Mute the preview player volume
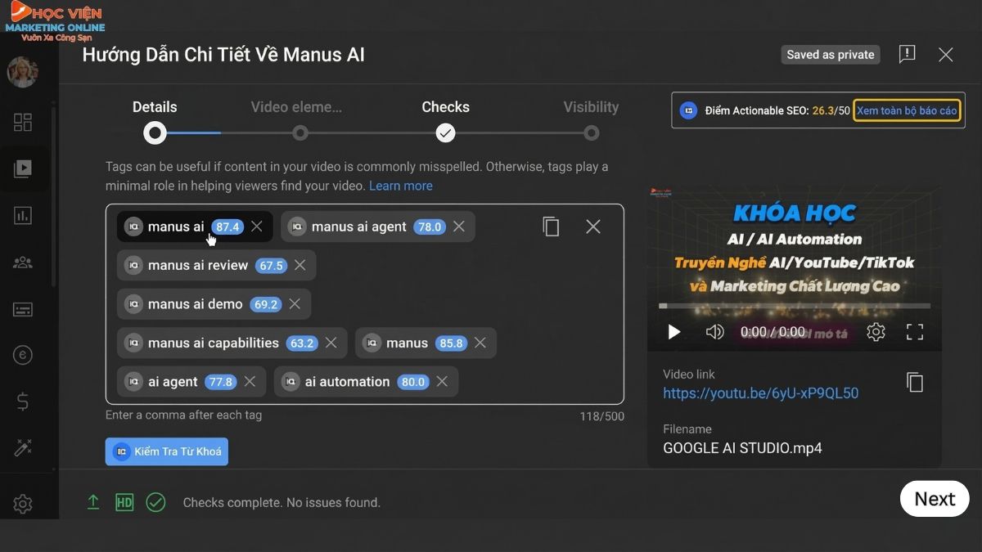 714,332
